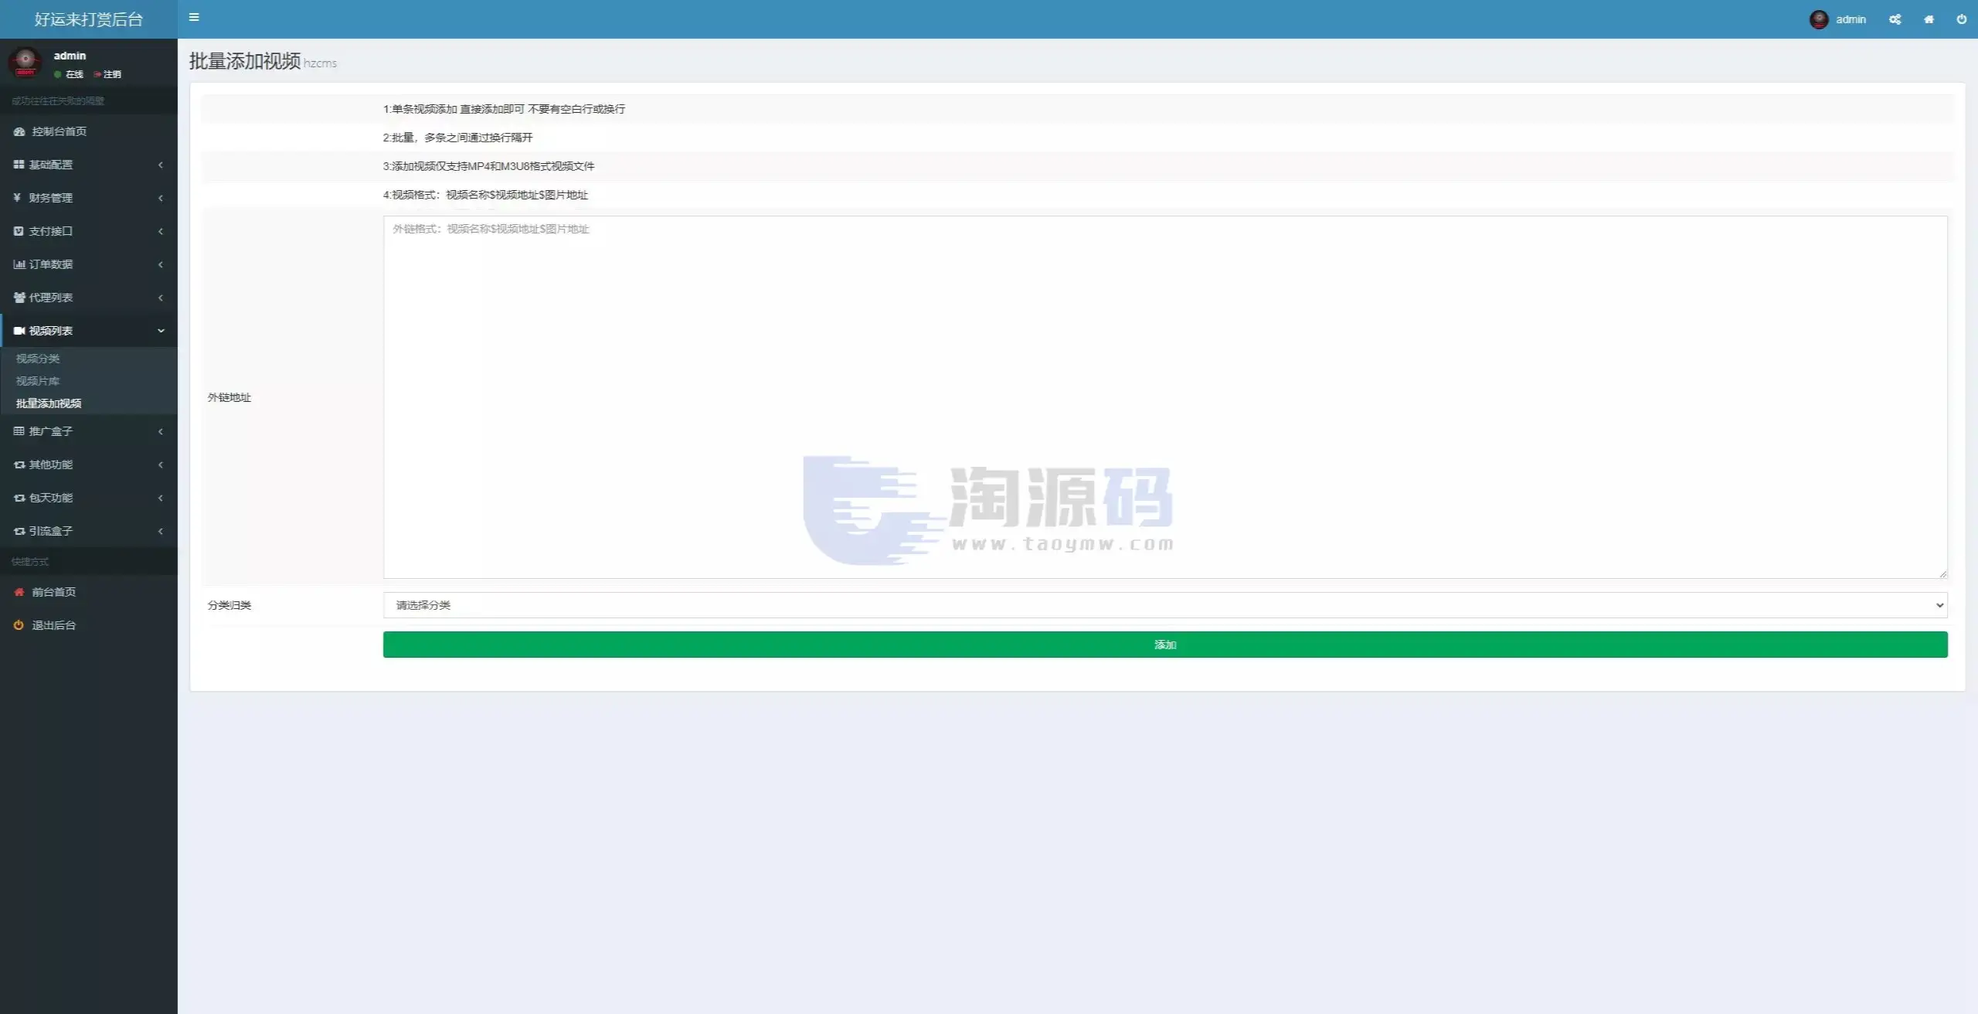1978x1014 pixels.
Task: Click the video camera icon beside 视频列表
Action: pyautogui.click(x=19, y=331)
